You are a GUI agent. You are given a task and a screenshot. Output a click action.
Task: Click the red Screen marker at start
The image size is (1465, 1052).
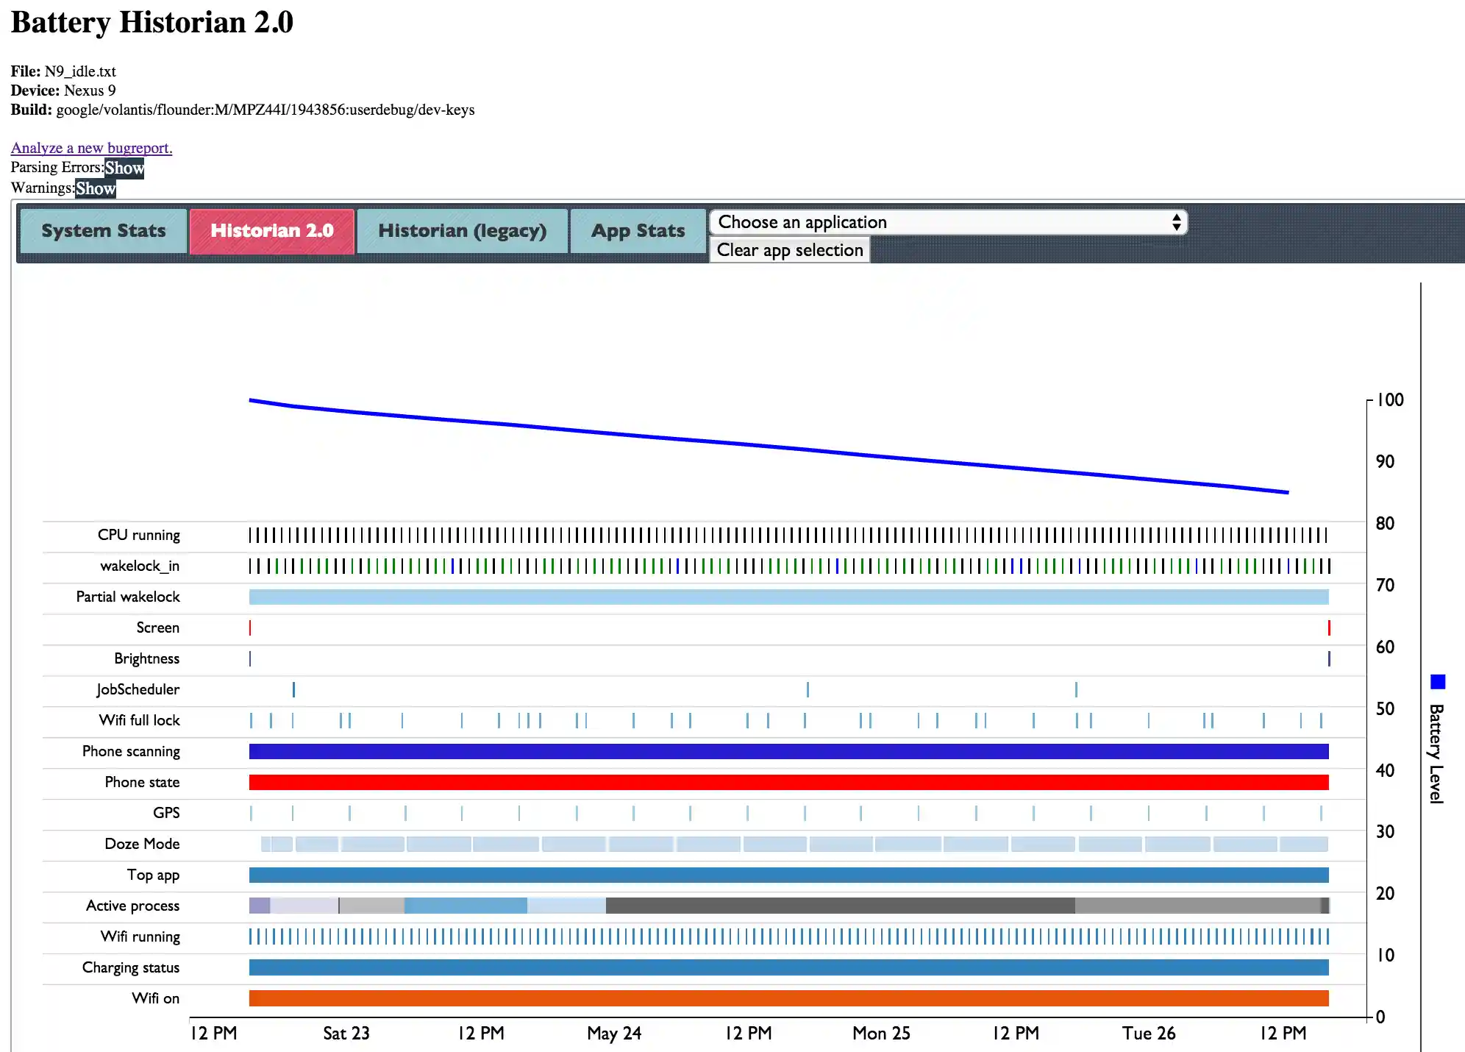coord(250,628)
